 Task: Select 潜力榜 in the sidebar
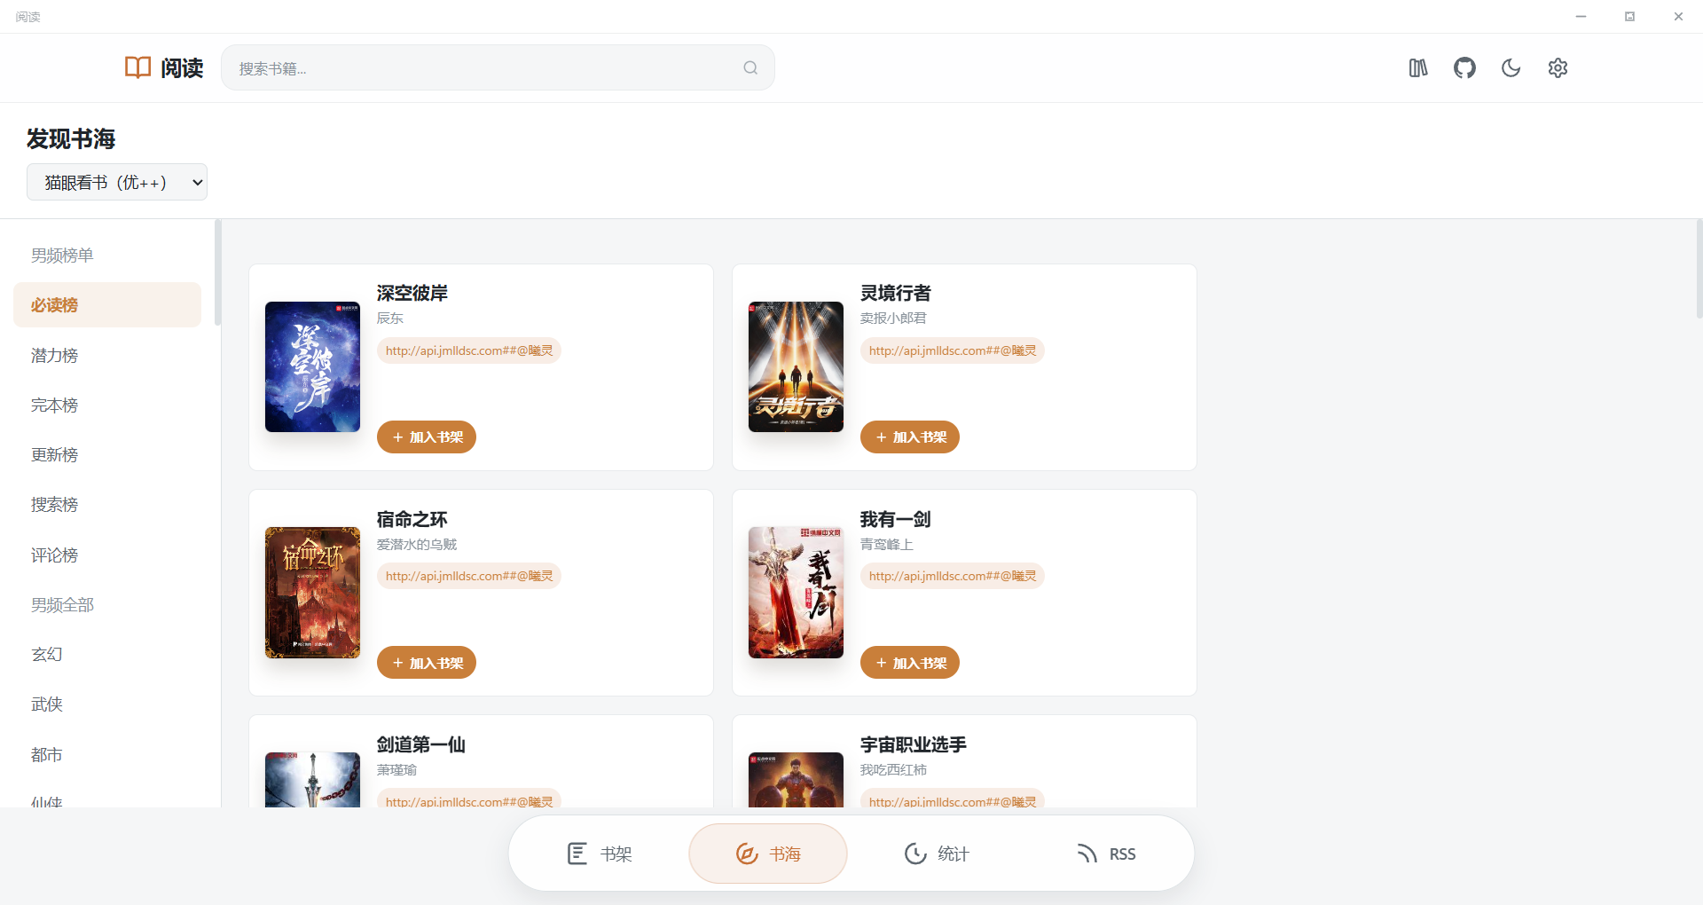click(x=107, y=356)
